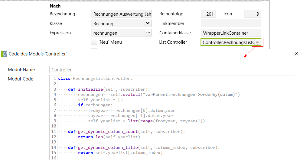
Task: Focus the Icon number field
Action: tap(252, 14)
